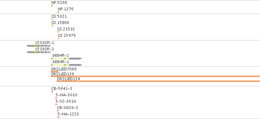Open the CB-5641-3 label link

point(62,89)
